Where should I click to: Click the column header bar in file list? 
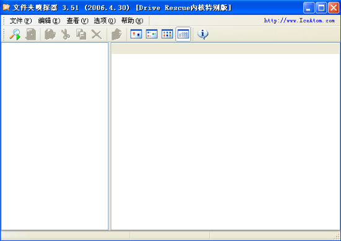click(225, 48)
